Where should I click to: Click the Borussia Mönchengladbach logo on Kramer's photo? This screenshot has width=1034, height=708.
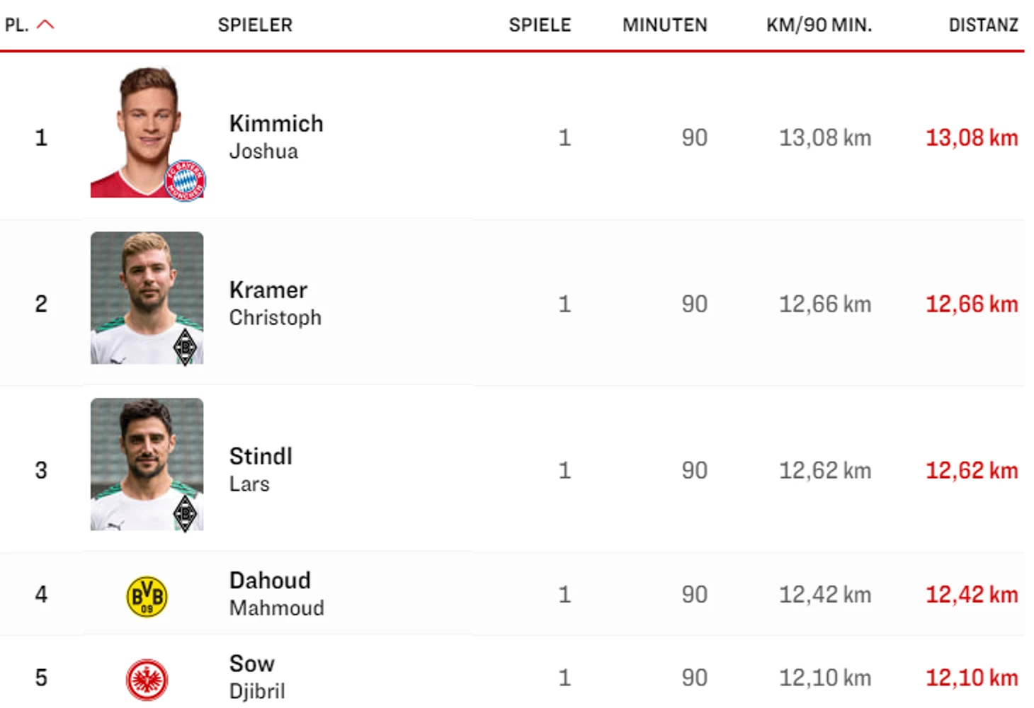pyautogui.click(x=186, y=347)
